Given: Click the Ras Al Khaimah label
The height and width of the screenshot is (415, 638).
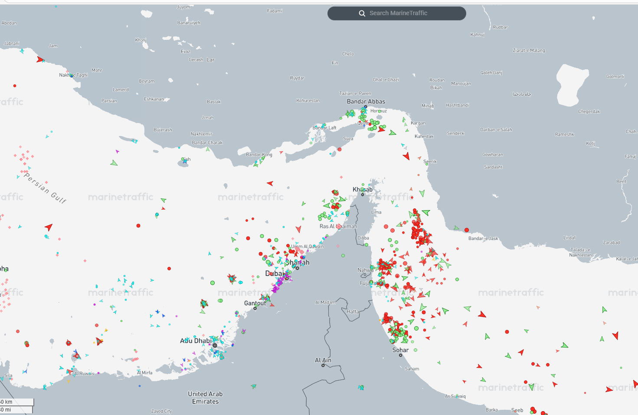Looking at the screenshot, I should click(338, 226).
